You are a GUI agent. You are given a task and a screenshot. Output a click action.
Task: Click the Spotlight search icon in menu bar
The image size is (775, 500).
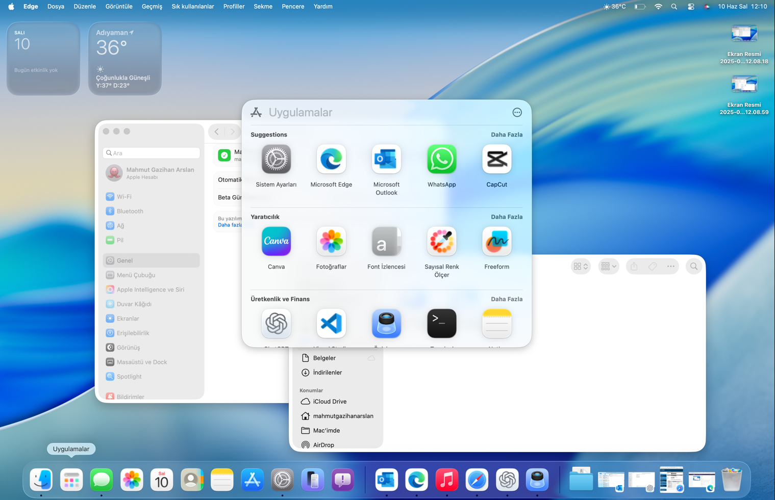click(x=674, y=7)
